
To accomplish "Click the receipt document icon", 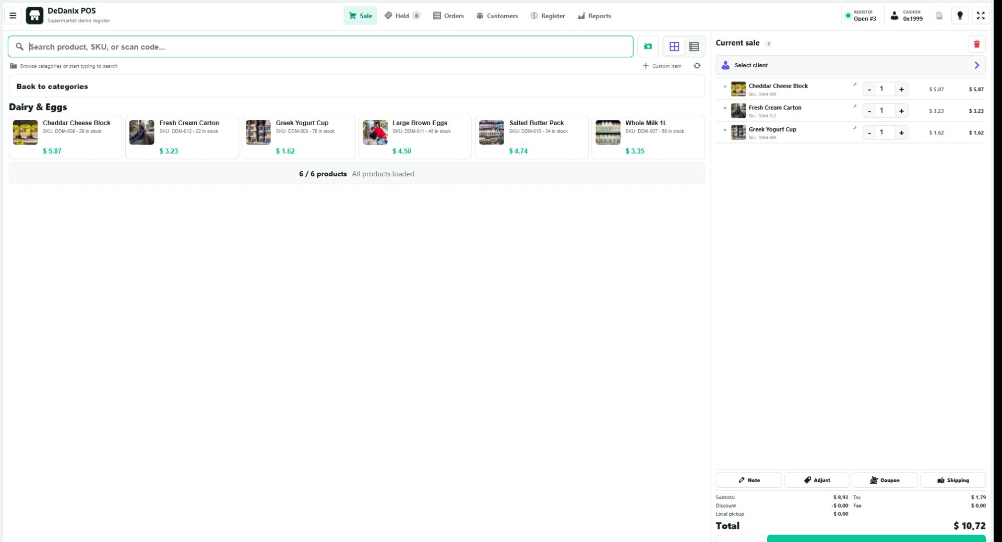I will 939,16.
